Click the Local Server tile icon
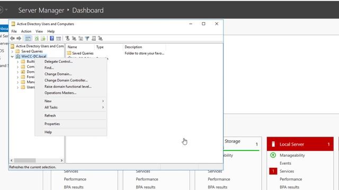This screenshot has height=190, width=339. 273,144
